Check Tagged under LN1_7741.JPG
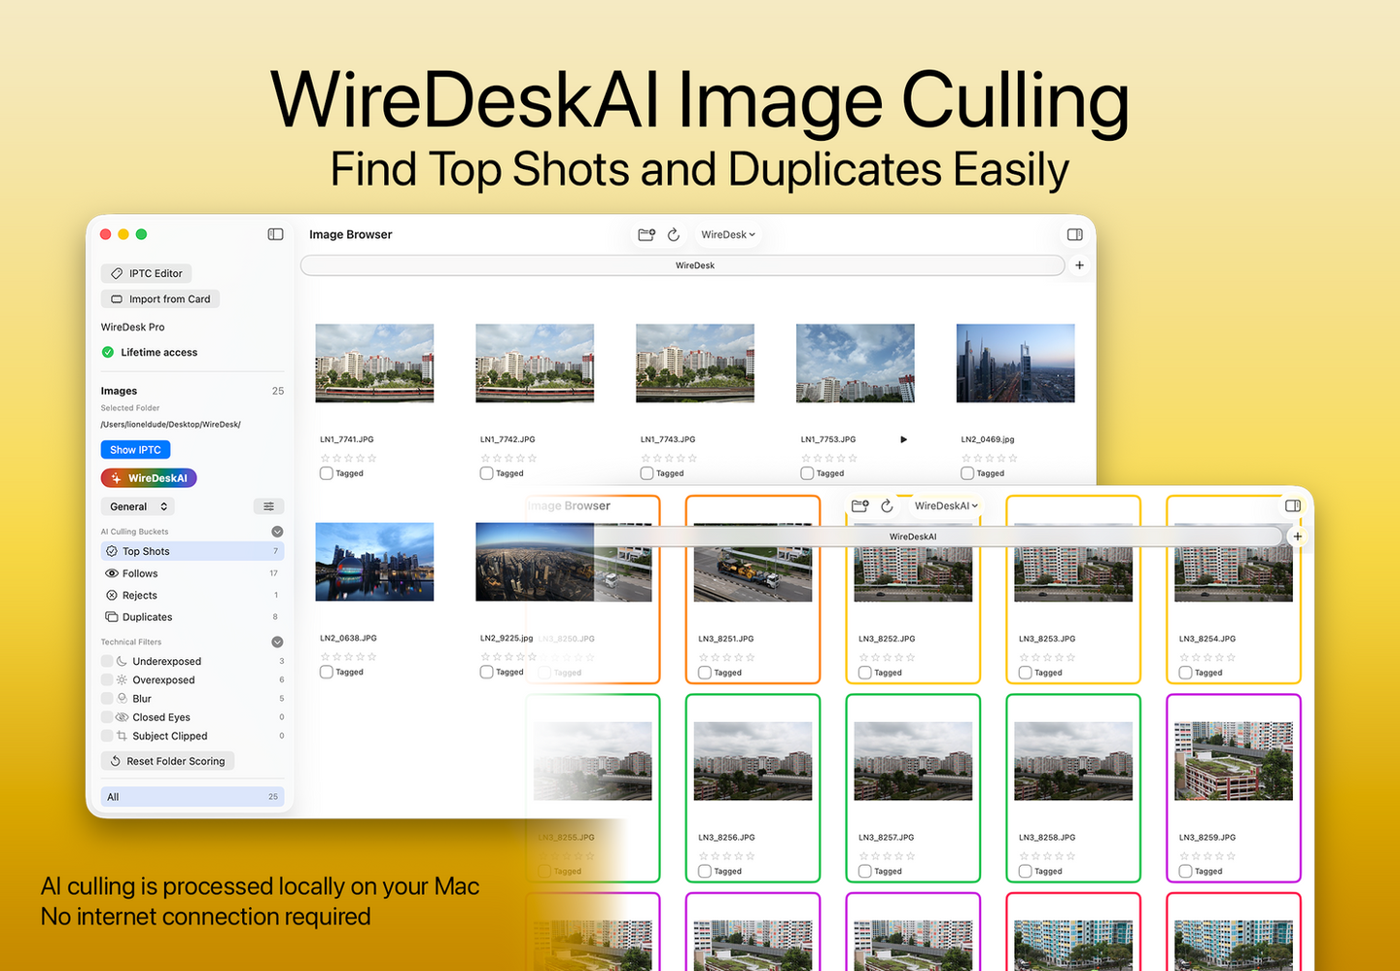This screenshot has height=971, width=1400. coord(326,473)
